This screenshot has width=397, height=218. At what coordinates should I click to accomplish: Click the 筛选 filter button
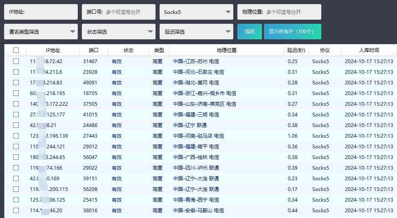249,32
